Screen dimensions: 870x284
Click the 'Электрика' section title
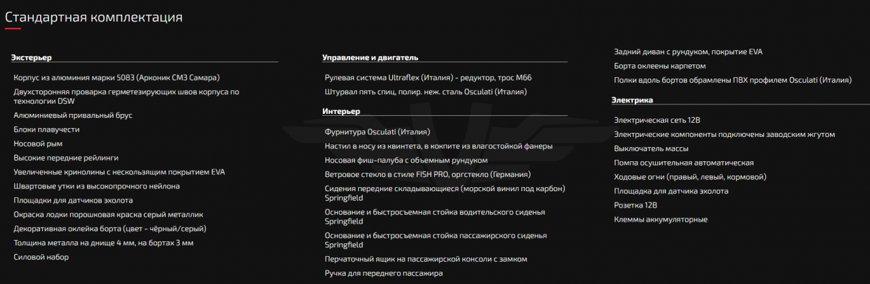(x=632, y=100)
